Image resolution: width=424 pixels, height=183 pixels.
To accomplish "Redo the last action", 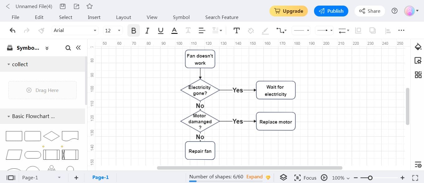I will point(27,30).
